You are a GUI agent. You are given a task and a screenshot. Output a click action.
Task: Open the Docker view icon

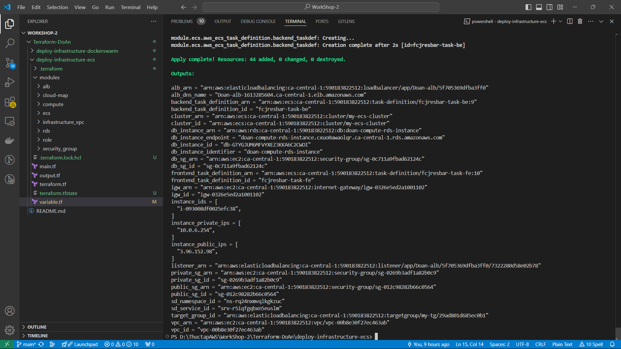click(x=10, y=140)
